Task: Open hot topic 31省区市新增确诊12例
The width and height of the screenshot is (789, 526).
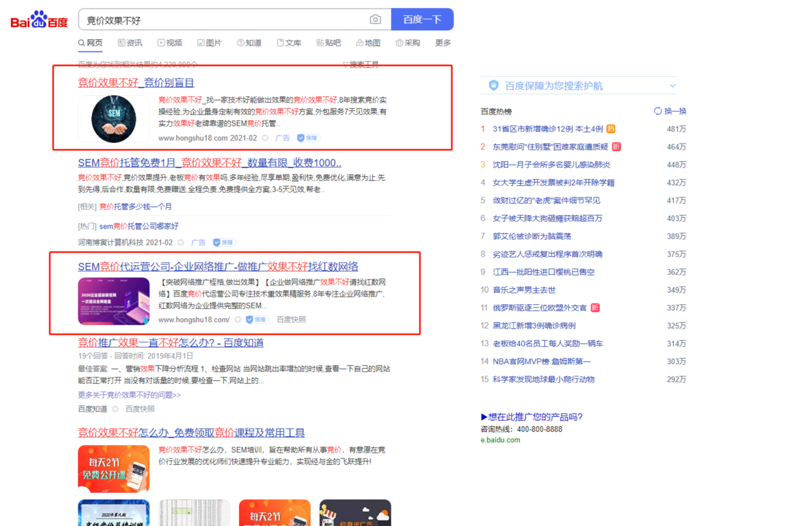Action: pyautogui.click(x=547, y=129)
